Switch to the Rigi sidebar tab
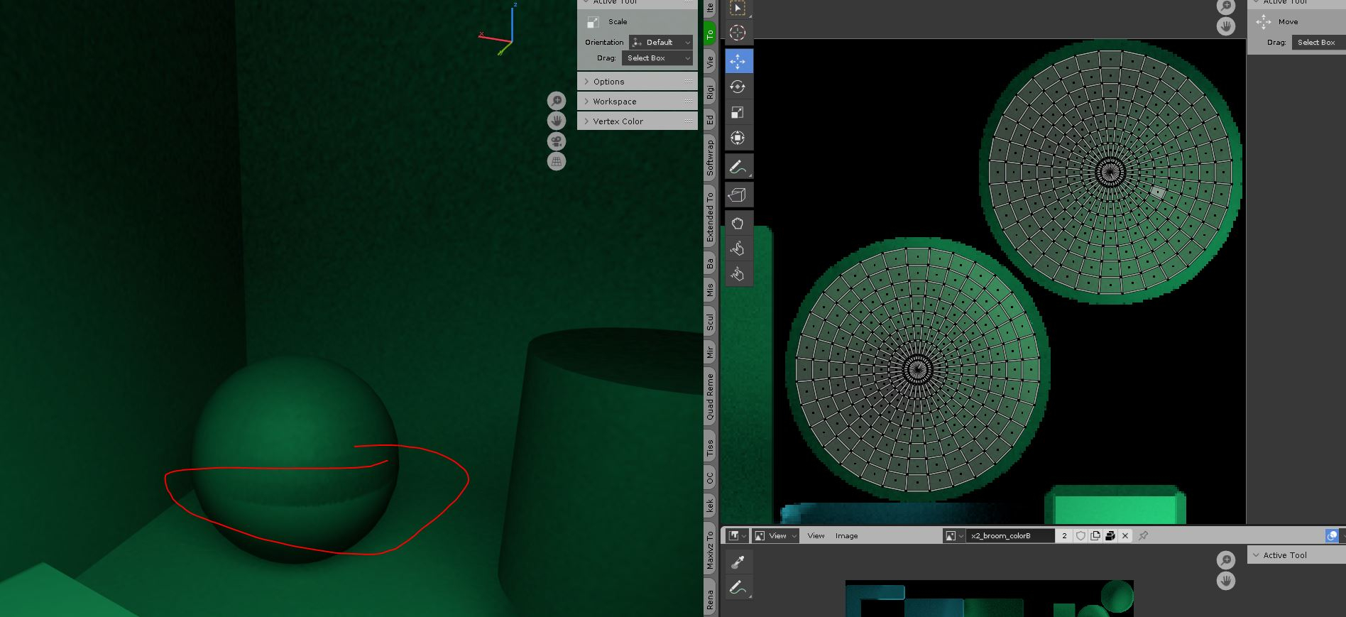The image size is (1346, 617). pos(709,92)
